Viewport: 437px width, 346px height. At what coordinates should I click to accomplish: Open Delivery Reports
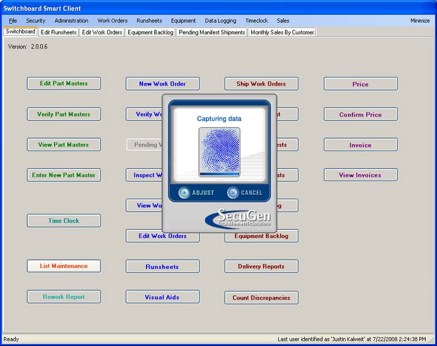pyautogui.click(x=262, y=266)
